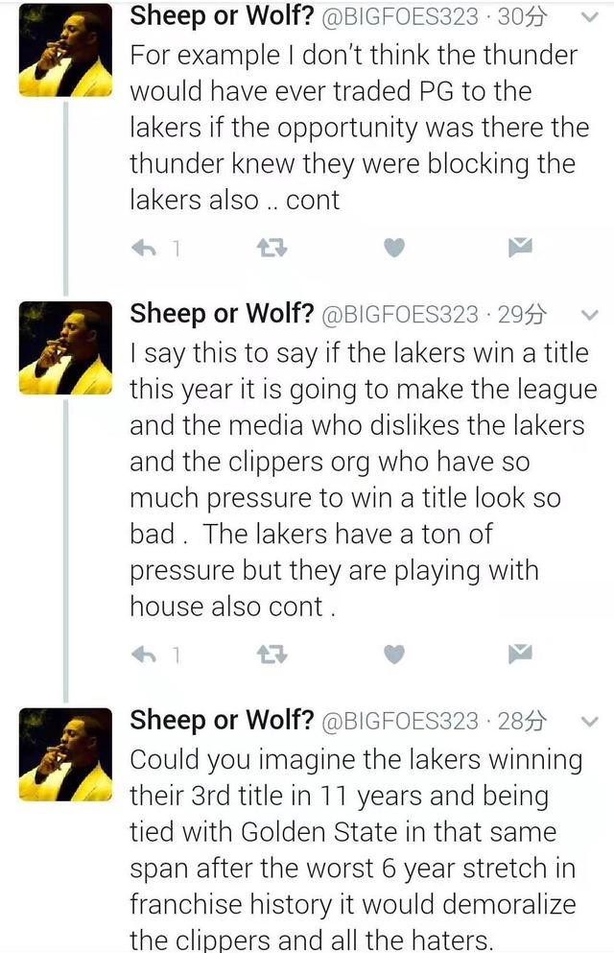
Task: Open the tweet about thunder blocking lakers
Action: [x=360, y=128]
